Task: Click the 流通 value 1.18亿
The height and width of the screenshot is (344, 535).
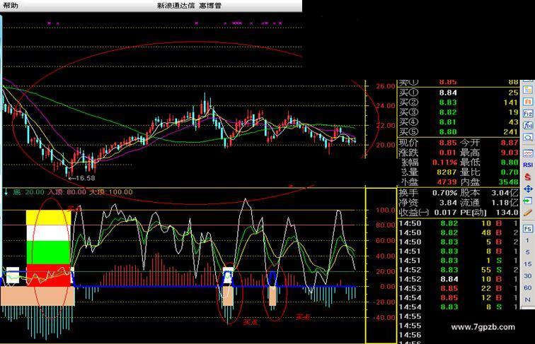Action: click(505, 203)
